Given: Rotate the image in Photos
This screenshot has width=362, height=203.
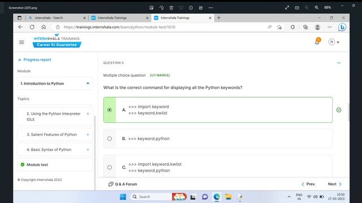Looking at the screenshot, I should (x=161, y=7).
